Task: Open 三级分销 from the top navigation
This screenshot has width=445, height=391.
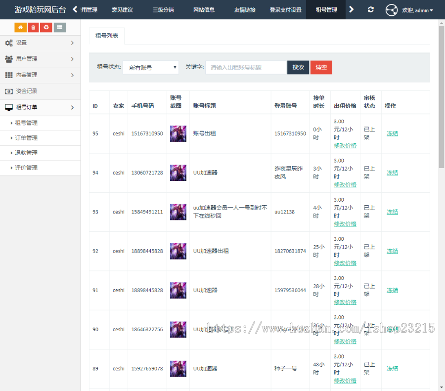Action: (x=164, y=9)
